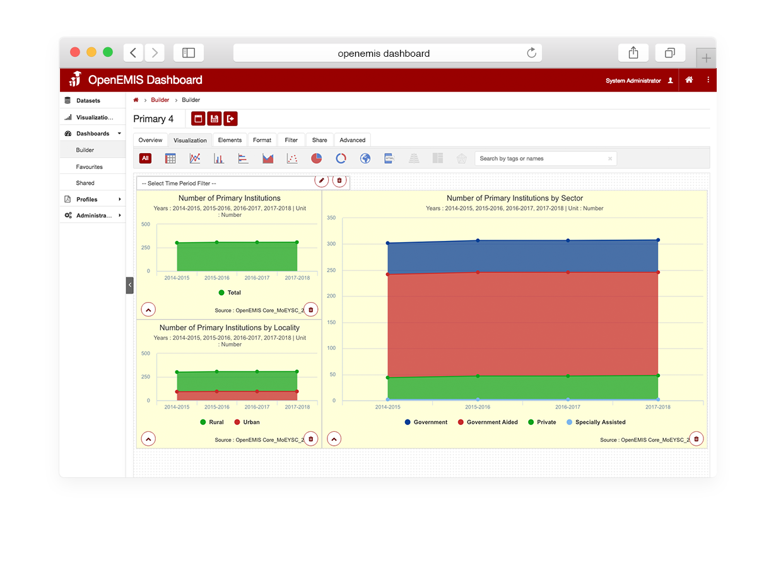This screenshot has height=565, width=776.
Task: Open the header three-dot options menu
Action: (x=708, y=80)
